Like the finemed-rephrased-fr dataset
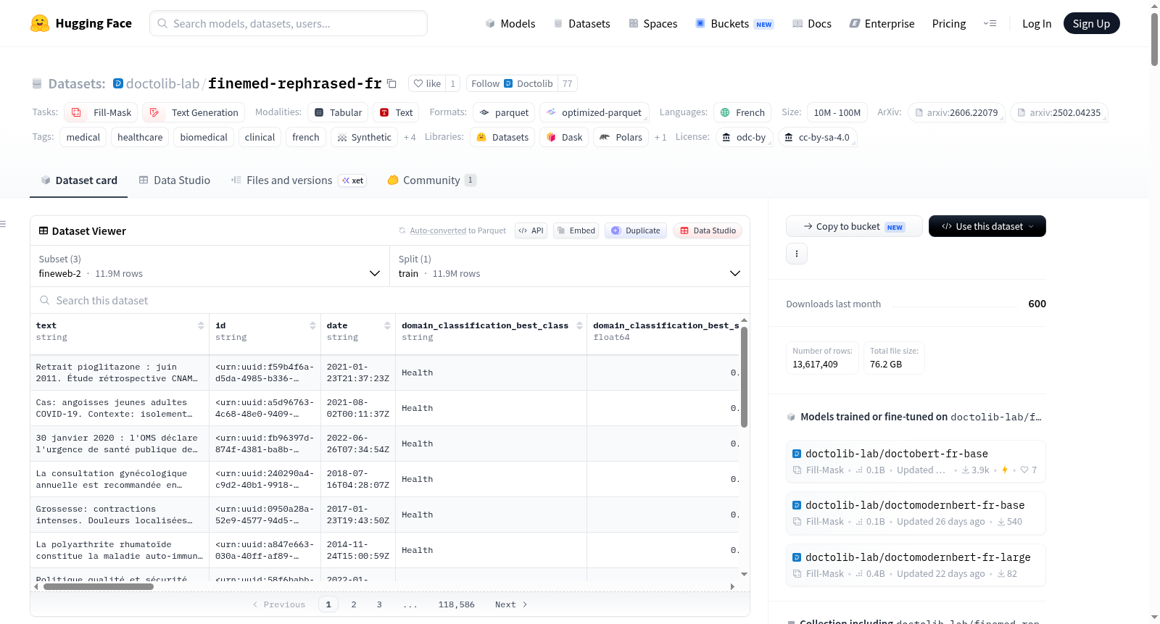Viewport: 1160px width, 624px height. 427,83
